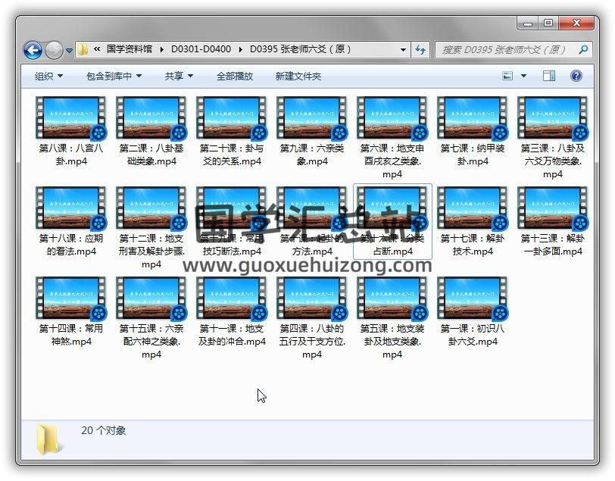This screenshot has width=615, height=481.
Task: Select video 第十课：起卦的方法.mp4
Action: click(x=312, y=222)
